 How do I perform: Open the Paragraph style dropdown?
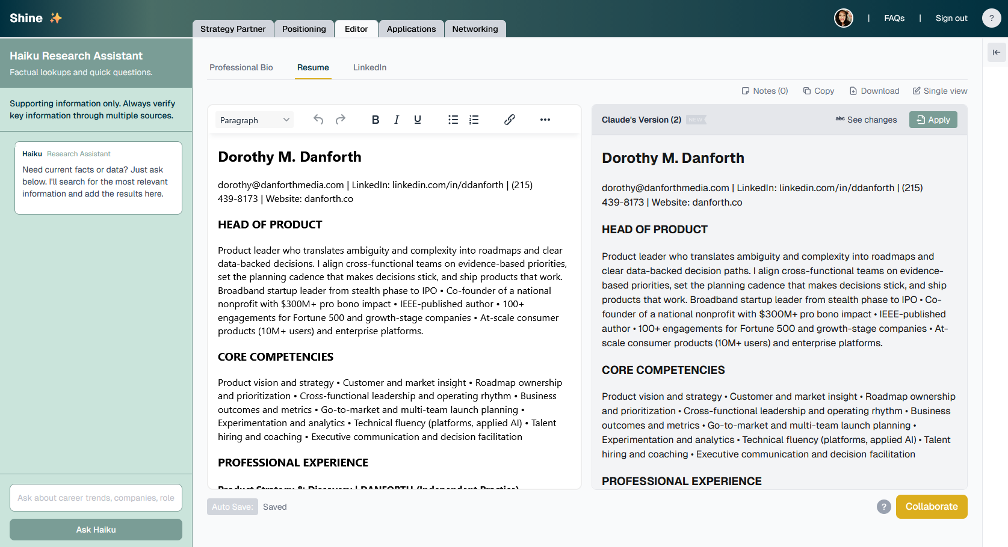(254, 120)
